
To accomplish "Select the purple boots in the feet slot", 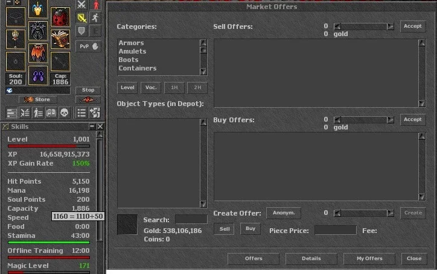I will click(38, 75).
